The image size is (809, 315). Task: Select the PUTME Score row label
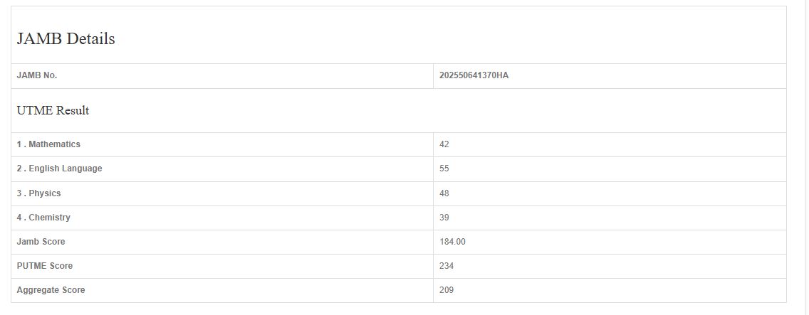45,266
